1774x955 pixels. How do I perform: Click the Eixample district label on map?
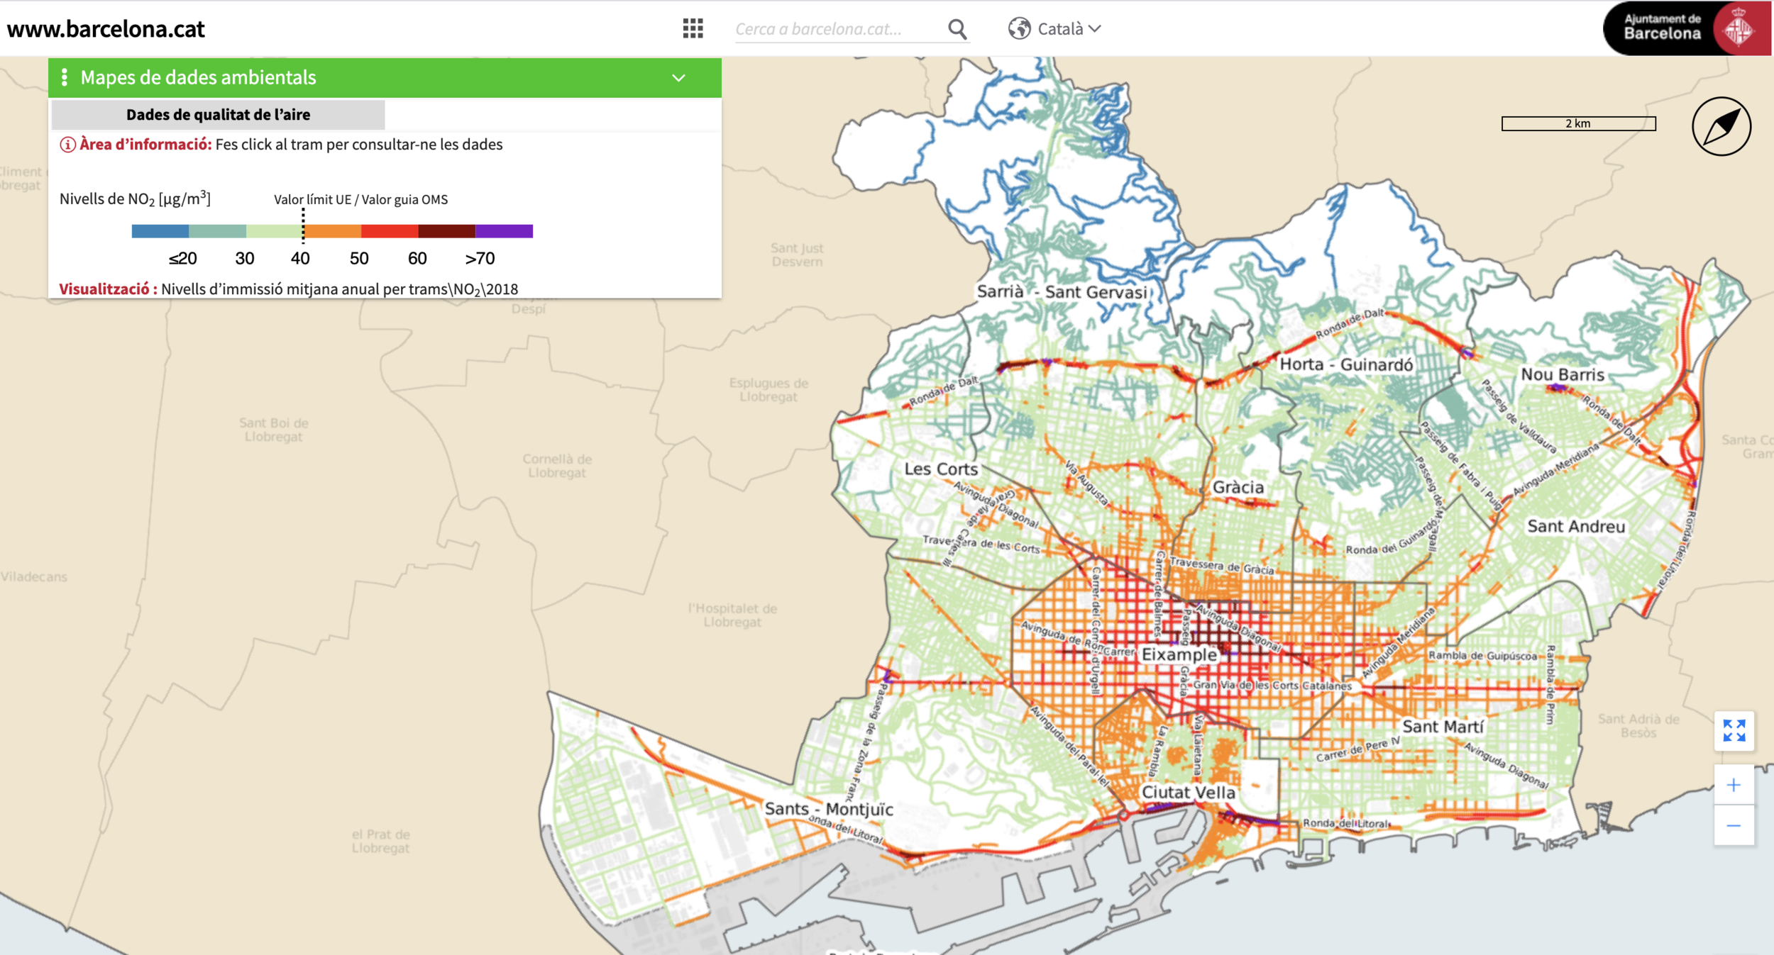pyautogui.click(x=1179, y=654)
